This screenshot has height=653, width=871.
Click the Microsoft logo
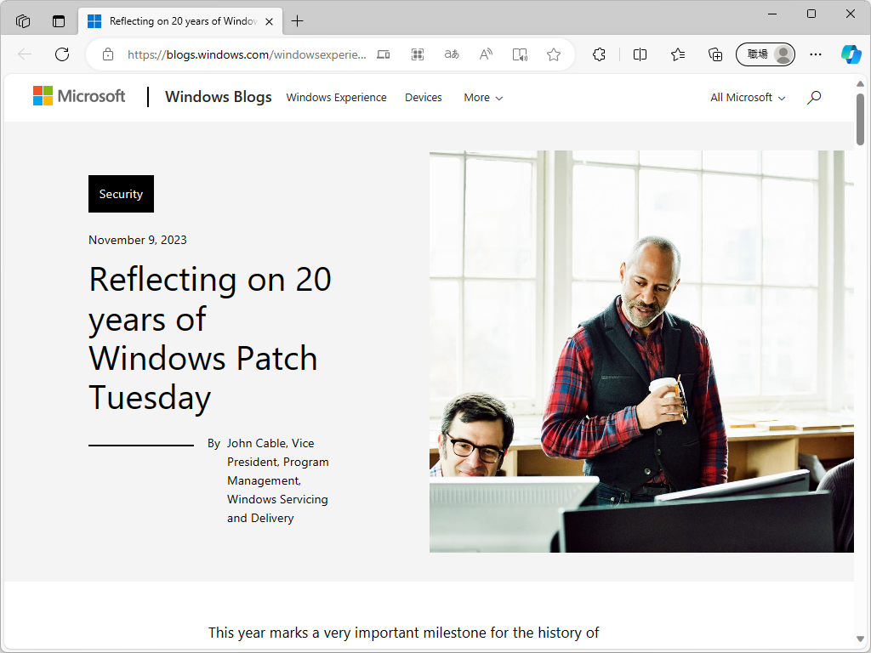click(x=78, y=96)
